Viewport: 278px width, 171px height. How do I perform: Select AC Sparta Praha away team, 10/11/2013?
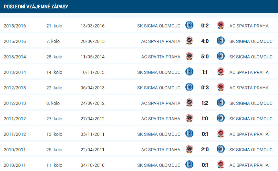(249, 72)
